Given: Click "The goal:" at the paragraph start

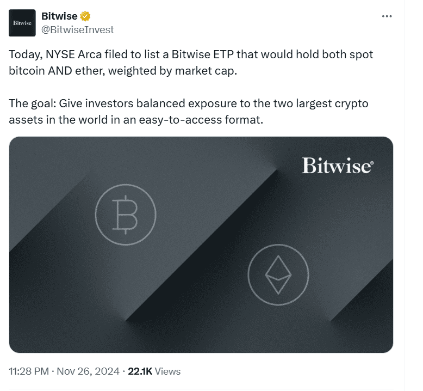Looking at the screenshot, I should pos(32,103).
